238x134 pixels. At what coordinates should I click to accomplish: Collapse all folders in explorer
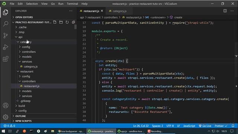pos(74,22)
